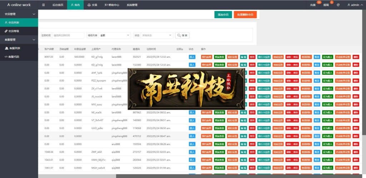This screenshot has height=178, width=366.
Task: Open the 状态 filter dropdown
Action: pyautogui.click(x=157, y=35)
